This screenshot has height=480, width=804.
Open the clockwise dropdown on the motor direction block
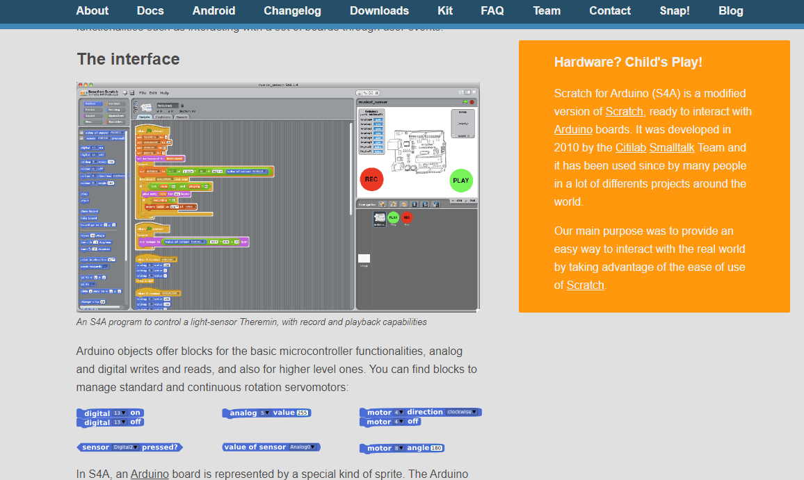point(462,412)
